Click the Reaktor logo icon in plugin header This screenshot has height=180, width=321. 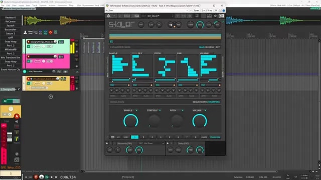pos(108,16)
